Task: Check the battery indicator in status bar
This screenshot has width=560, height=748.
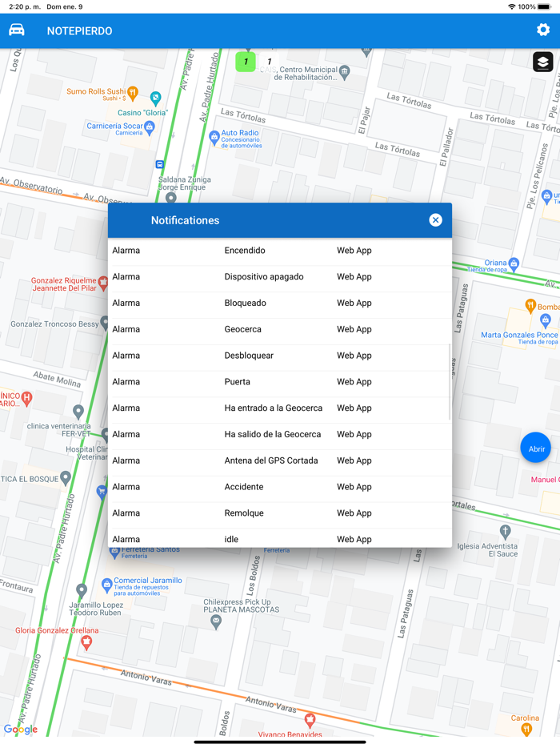Action: tap(544, 6)
